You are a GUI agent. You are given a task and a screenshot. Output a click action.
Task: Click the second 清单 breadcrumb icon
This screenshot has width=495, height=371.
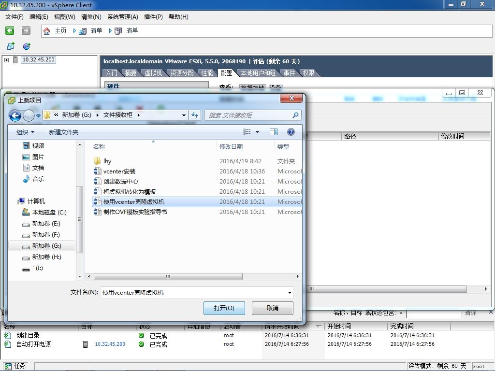pos(118,31)
